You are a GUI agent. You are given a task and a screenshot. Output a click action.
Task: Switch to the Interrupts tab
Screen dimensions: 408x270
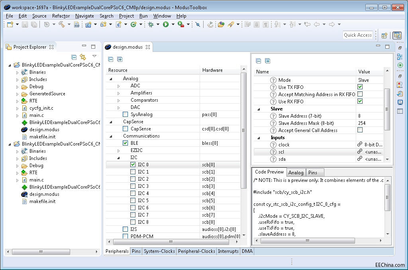(228, 251)
